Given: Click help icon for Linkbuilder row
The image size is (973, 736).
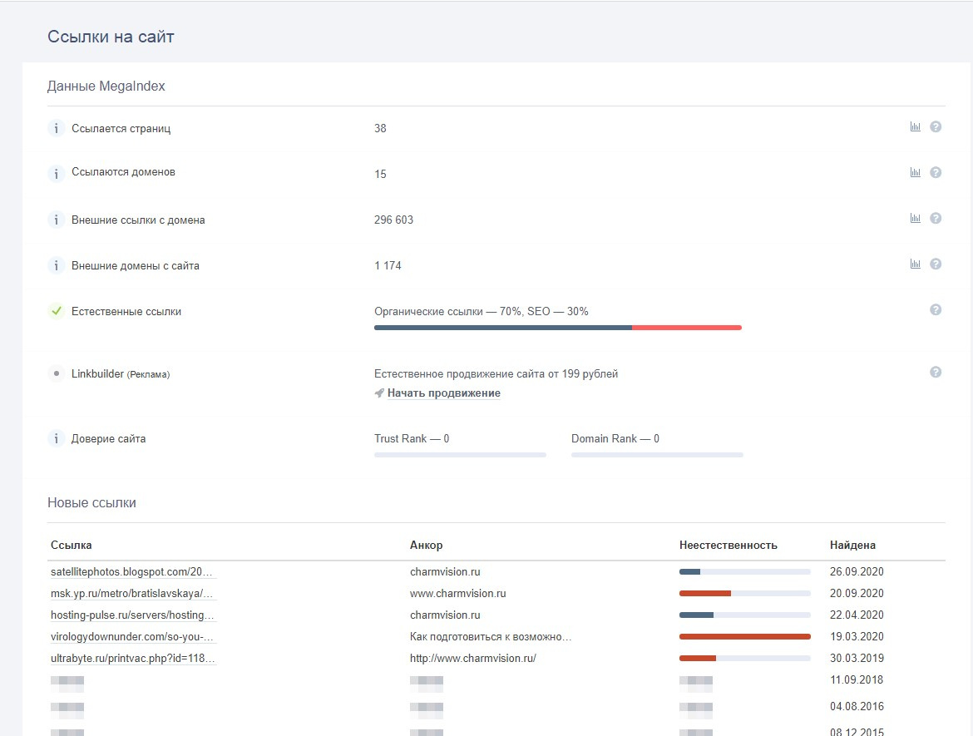Looking at the screenshot, I should click(936, 373).
